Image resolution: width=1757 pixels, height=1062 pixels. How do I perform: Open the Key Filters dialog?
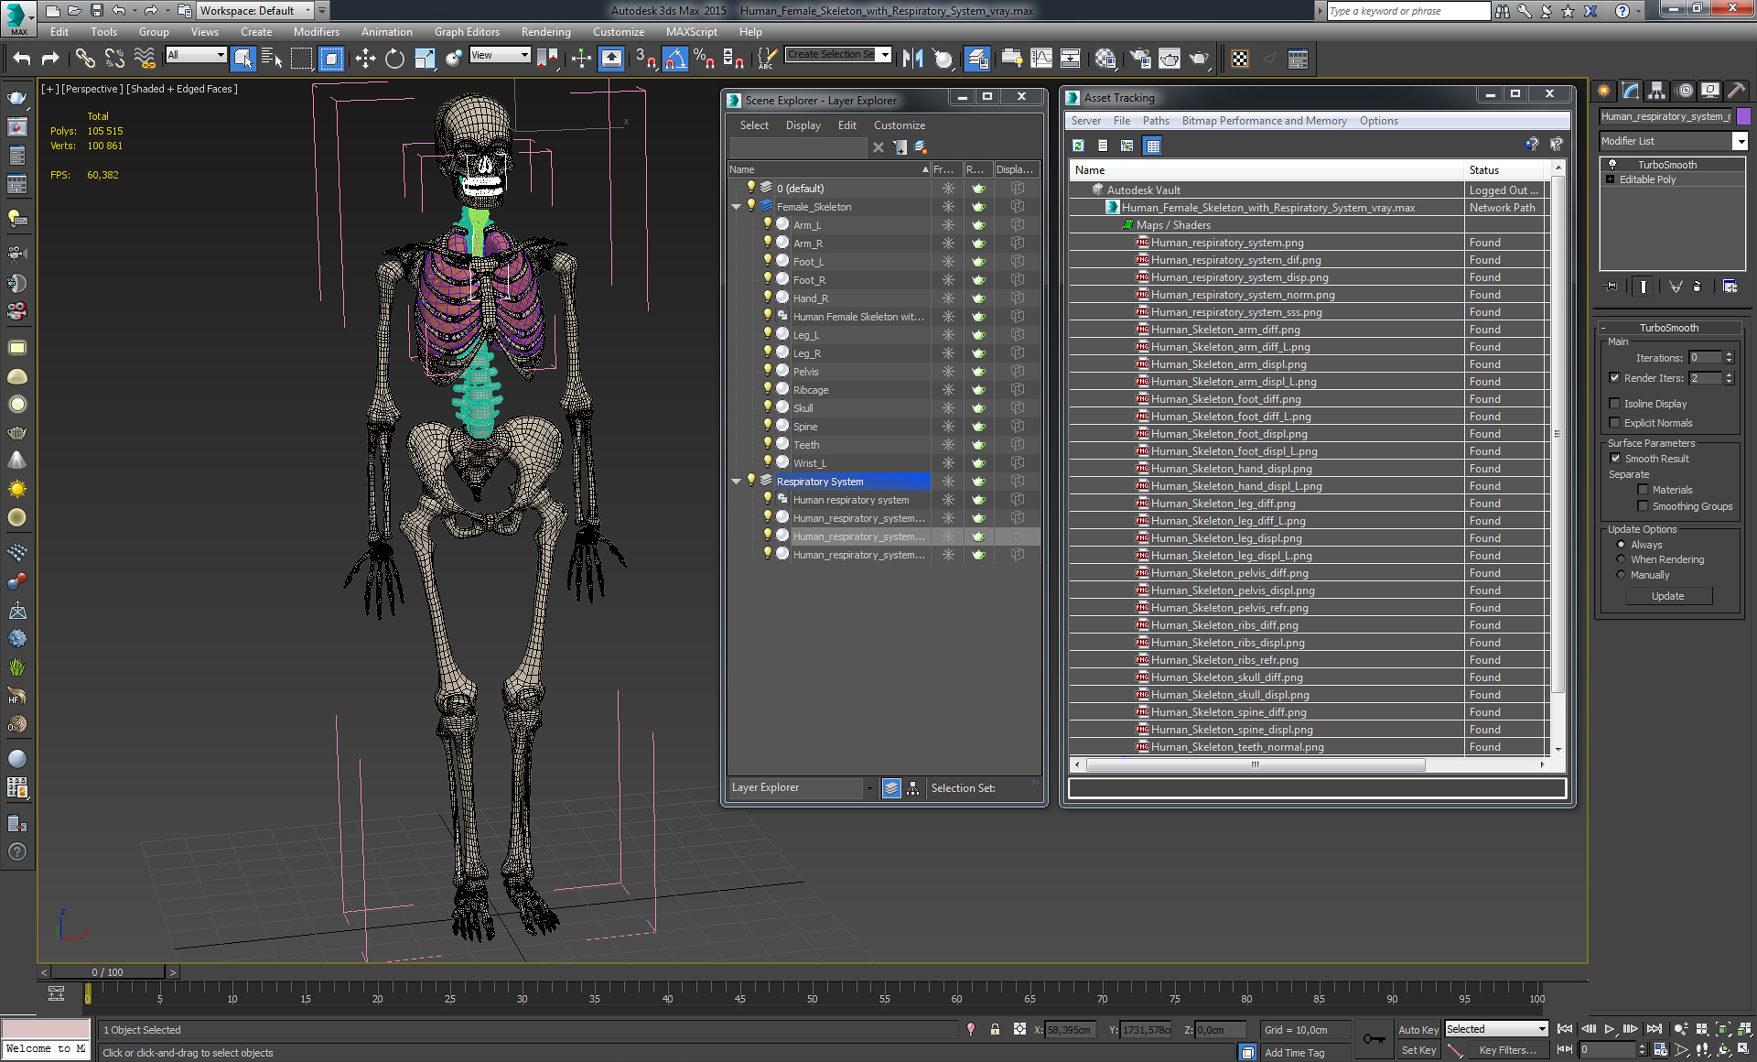click(x=1507, y=1050)
